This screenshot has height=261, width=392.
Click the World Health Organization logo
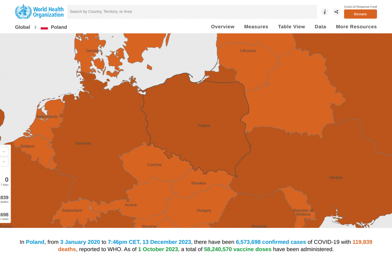coord(39,12)
